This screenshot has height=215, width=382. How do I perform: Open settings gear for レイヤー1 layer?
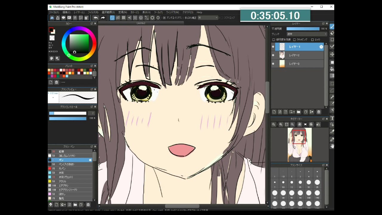(x=321, y=47)
